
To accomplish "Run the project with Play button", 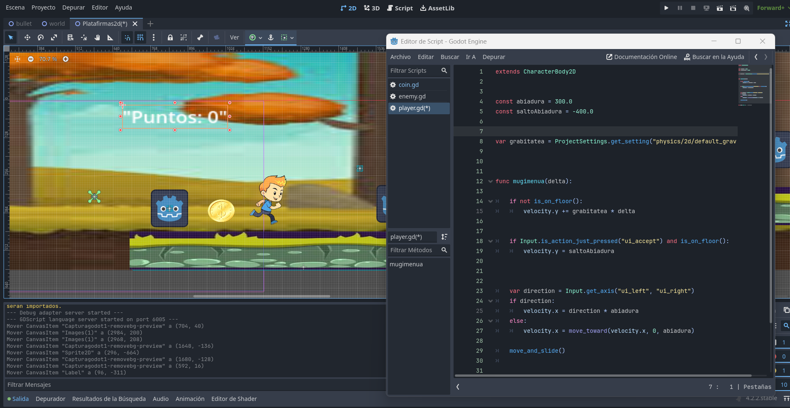I will (x=666, y=8).
